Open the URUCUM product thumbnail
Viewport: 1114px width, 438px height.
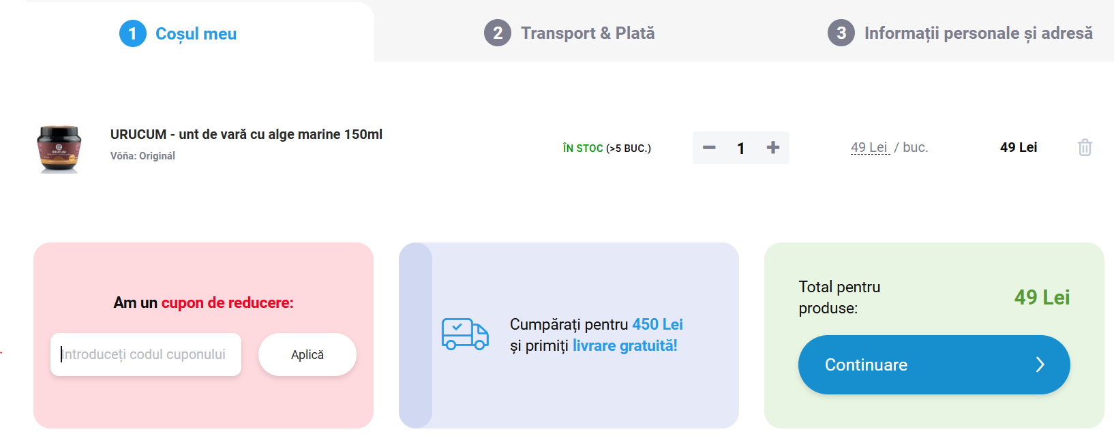59,148
